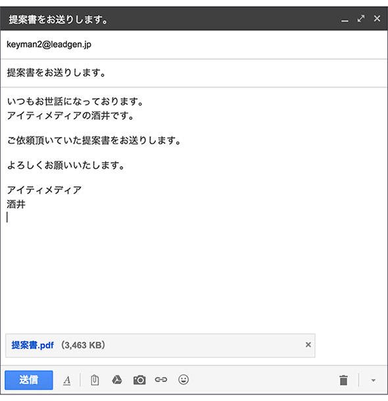
Task: Click the attachment size (3,463 KB)
Action: [83, 345]
